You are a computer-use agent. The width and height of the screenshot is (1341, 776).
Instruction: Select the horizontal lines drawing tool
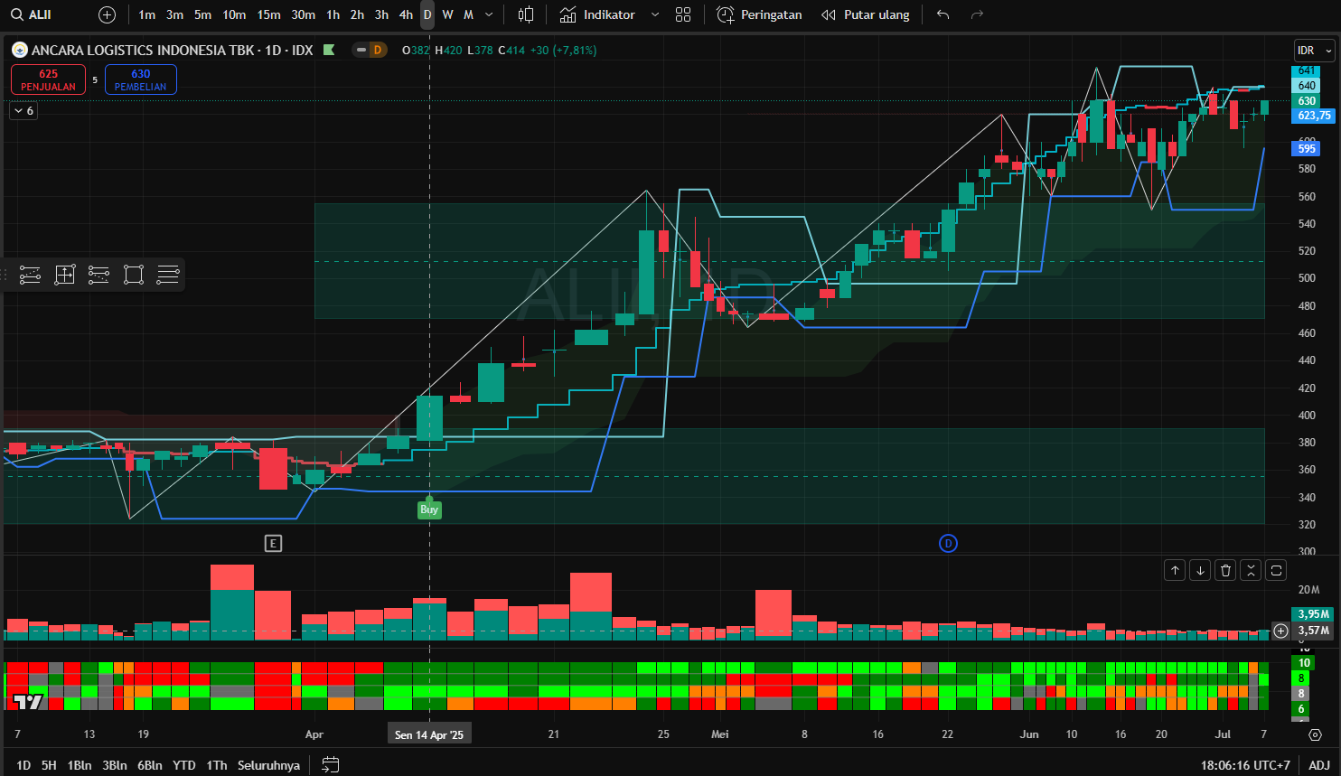(x=168, y=275)
